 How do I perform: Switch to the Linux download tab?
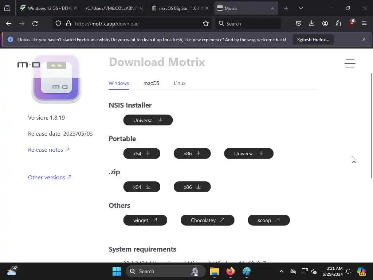click(180, 83)
